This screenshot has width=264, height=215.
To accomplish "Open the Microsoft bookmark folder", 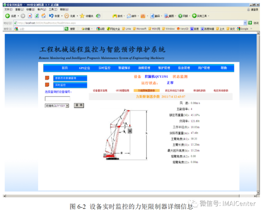I will click(140, 29).
